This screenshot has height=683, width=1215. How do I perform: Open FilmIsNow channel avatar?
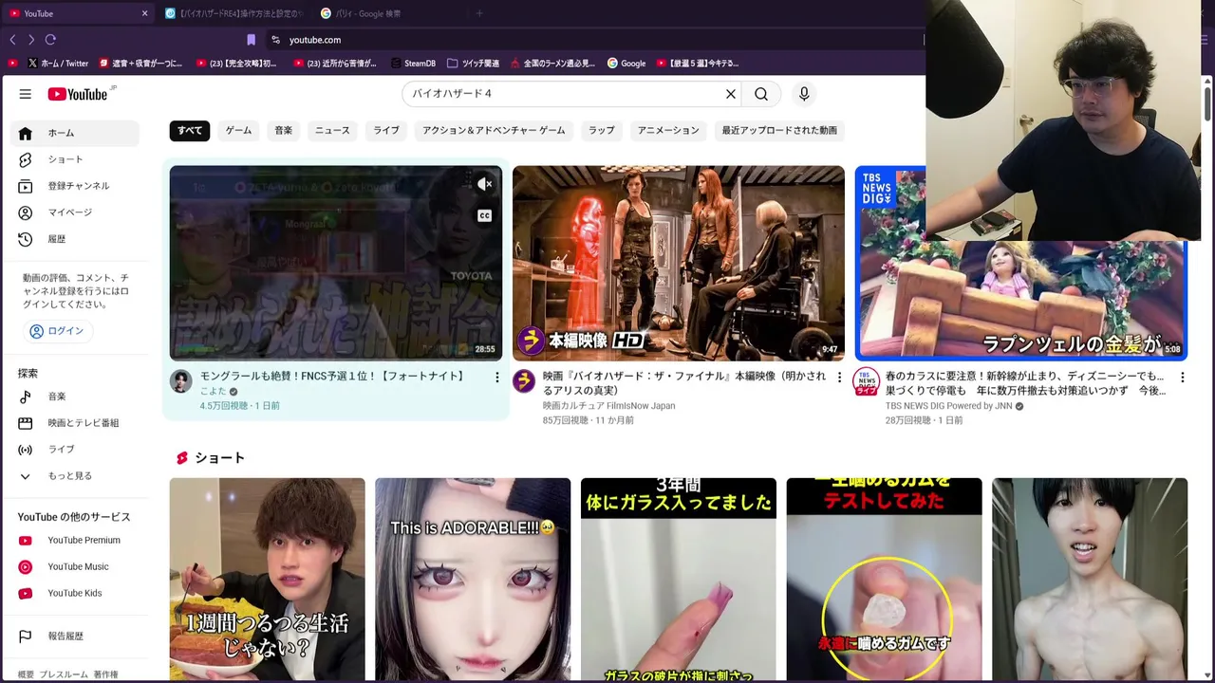point(524,381)
